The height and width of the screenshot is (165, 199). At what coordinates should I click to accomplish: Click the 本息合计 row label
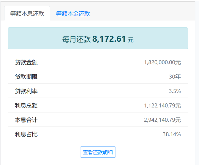(x=26, y=120)
